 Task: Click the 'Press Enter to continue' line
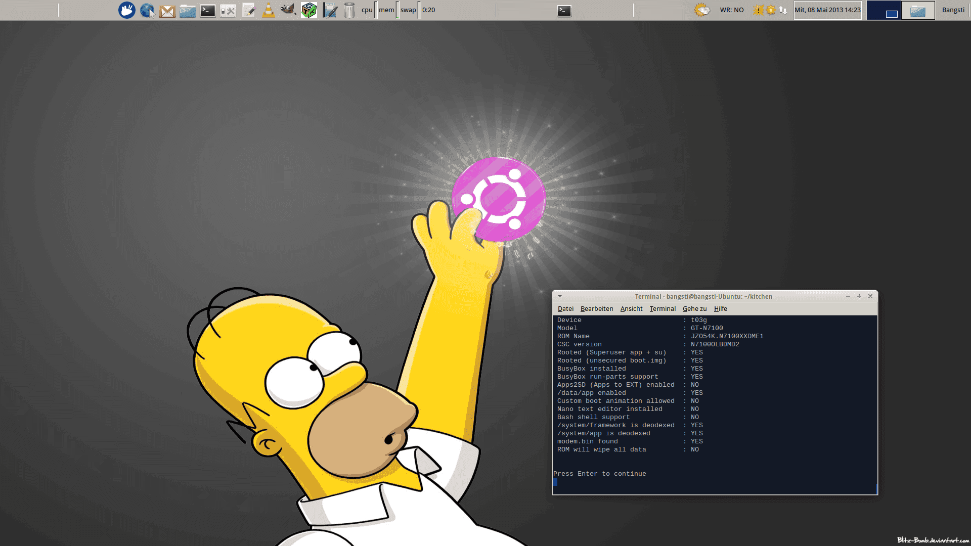pos(600,474)
